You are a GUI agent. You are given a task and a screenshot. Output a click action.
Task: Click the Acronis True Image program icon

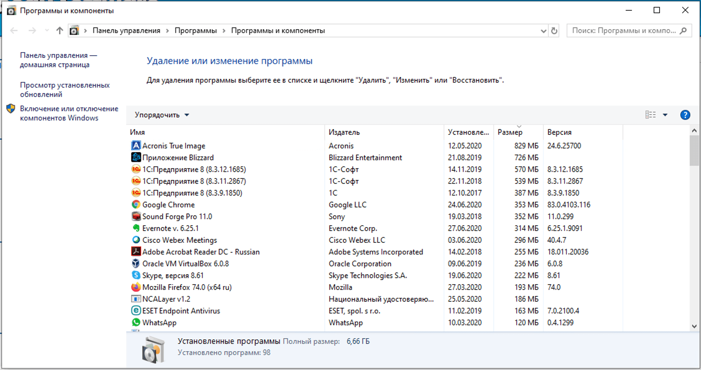(136, 146)
